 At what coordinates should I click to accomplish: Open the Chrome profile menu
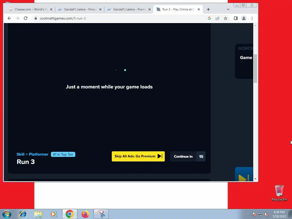244,18
